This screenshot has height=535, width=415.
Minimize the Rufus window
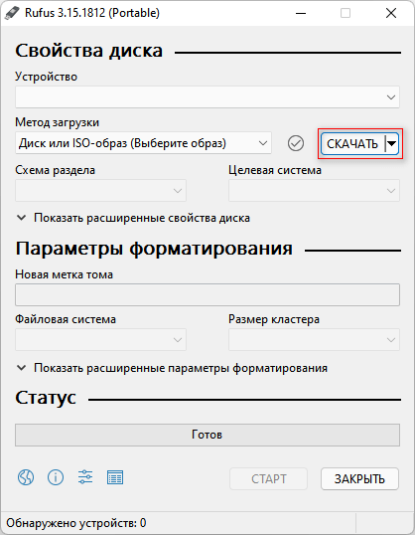[x=301, y=13]
